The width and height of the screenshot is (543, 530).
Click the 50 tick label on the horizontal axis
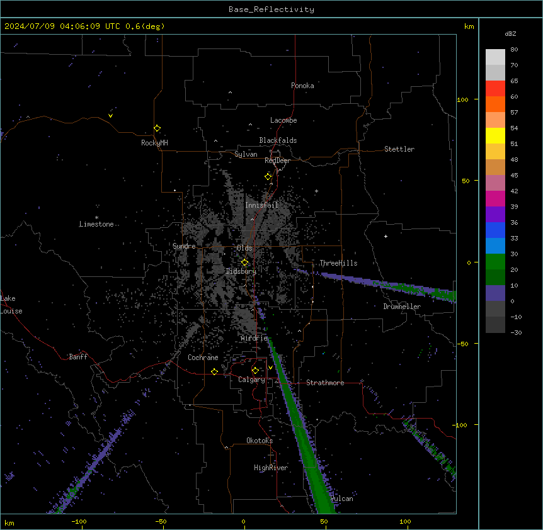pos(324,521)
